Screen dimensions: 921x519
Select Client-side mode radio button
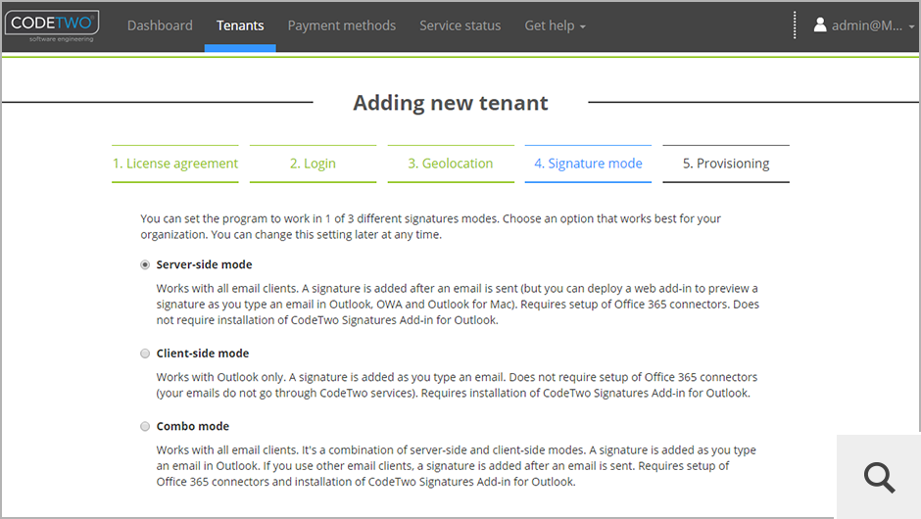pyautogui.click(x=146, y=354)
